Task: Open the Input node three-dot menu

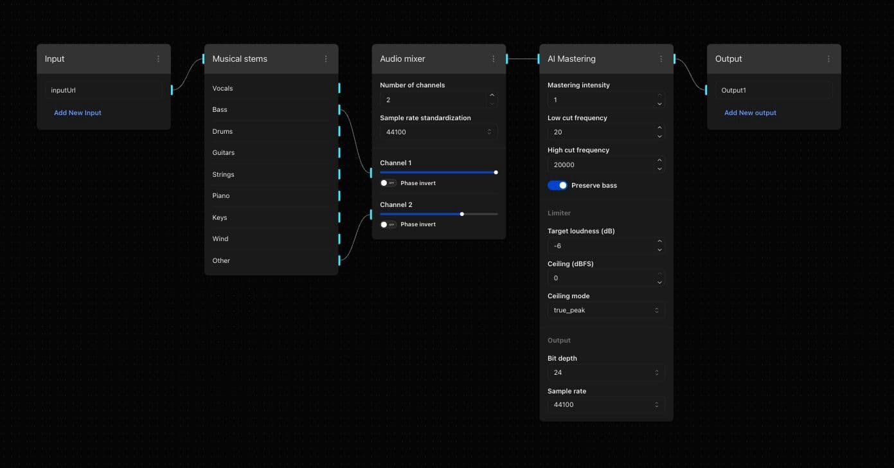Action: [159, 59]
